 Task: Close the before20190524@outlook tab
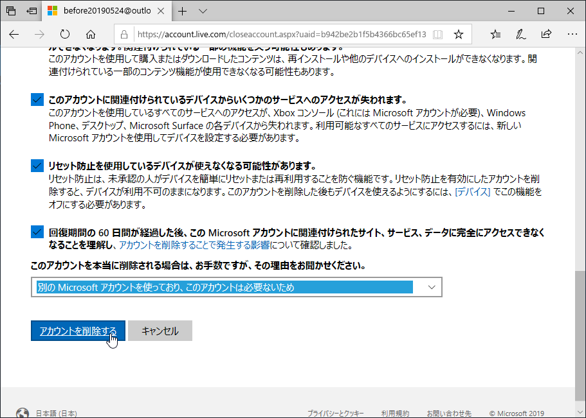point(161,11)
